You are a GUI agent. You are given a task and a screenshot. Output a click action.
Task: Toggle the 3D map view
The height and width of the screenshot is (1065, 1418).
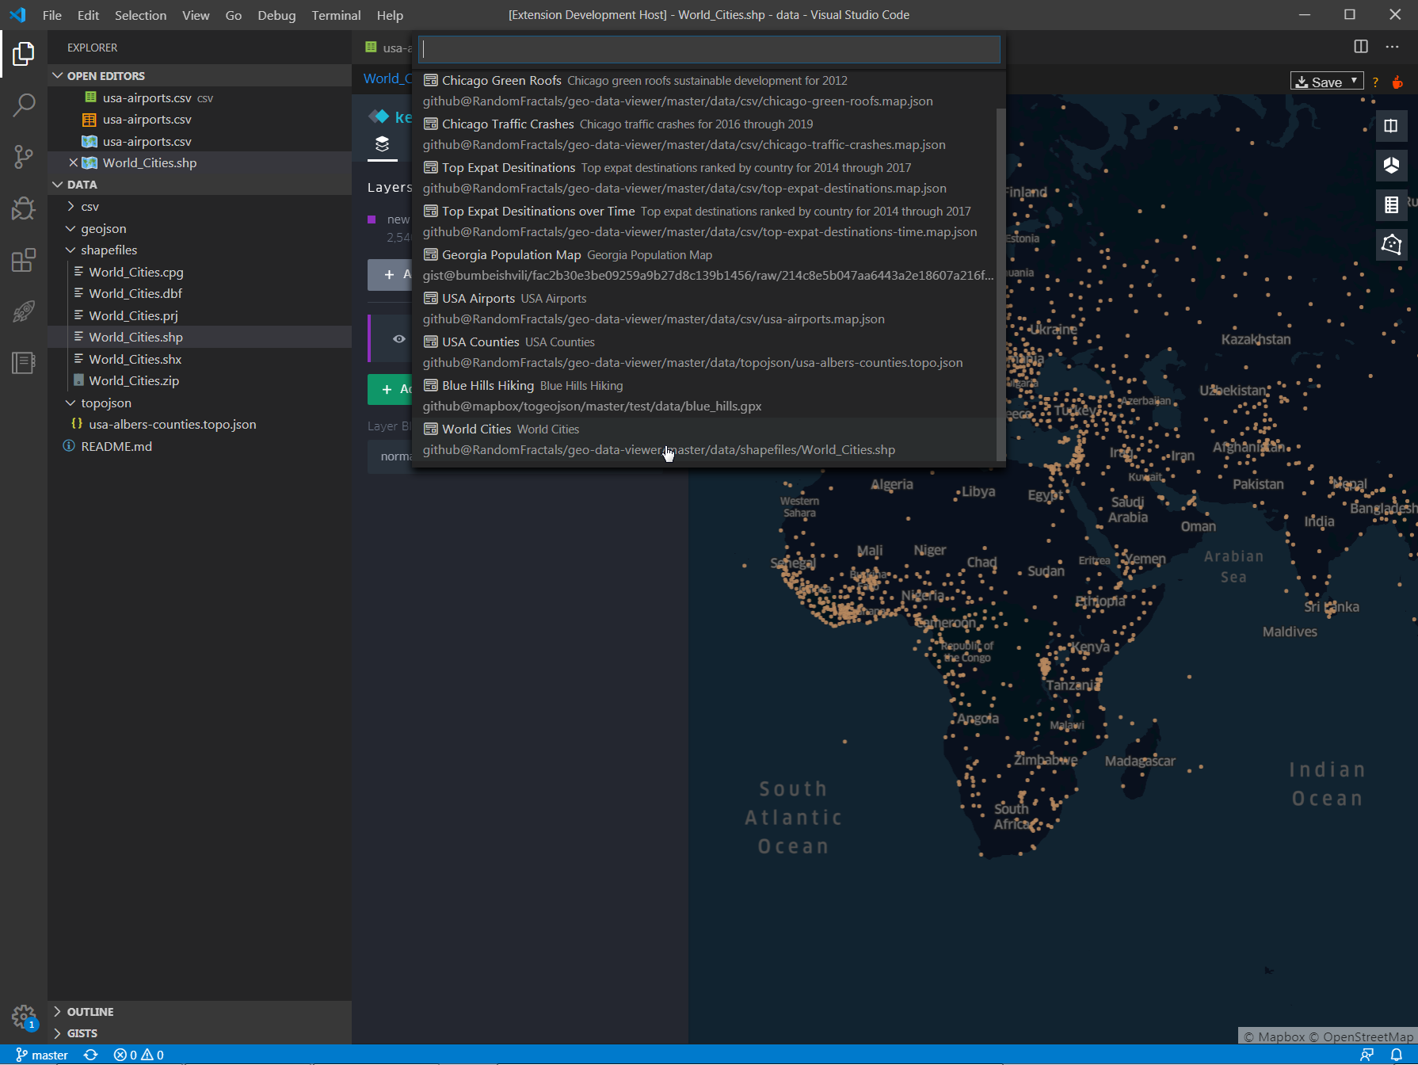[x=1391, y=166]
